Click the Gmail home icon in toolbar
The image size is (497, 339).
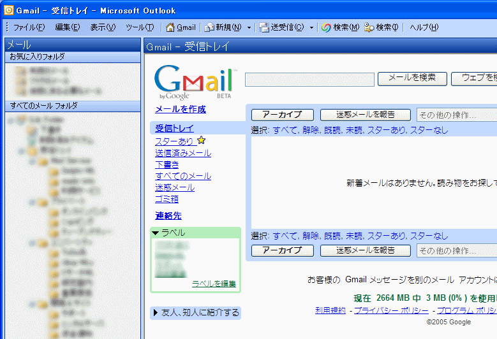(x=170, y=27)
